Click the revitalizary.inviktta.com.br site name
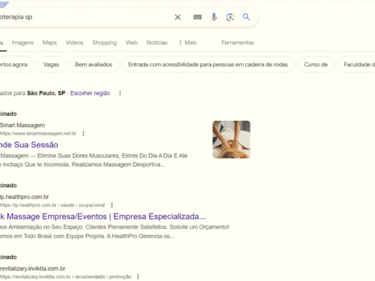This screenshot has height=281, width=375. coord(33,269)
